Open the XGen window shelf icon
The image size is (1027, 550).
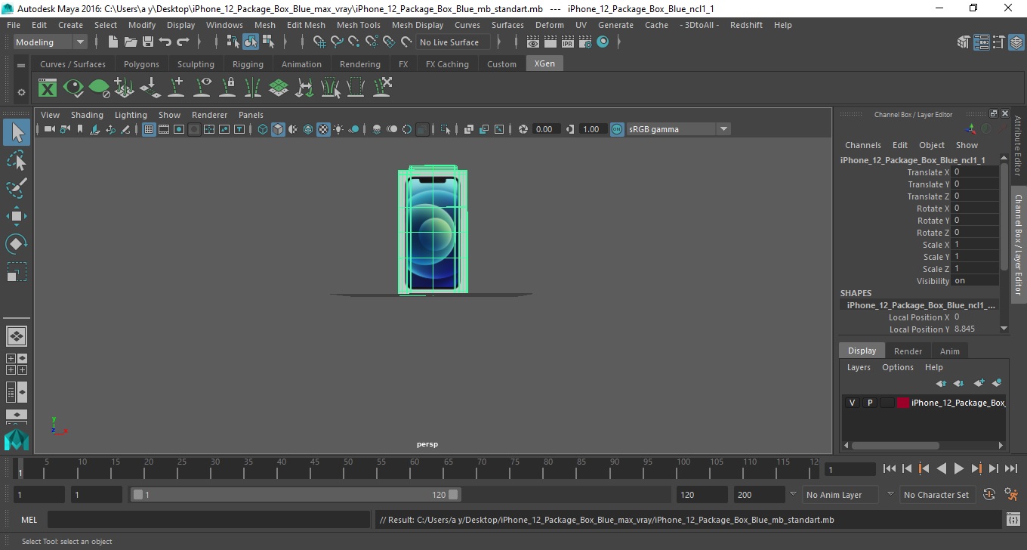pos(48,88)
